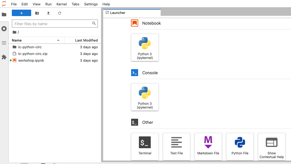Open the extension manager puzzle icon

pos(4,57)
